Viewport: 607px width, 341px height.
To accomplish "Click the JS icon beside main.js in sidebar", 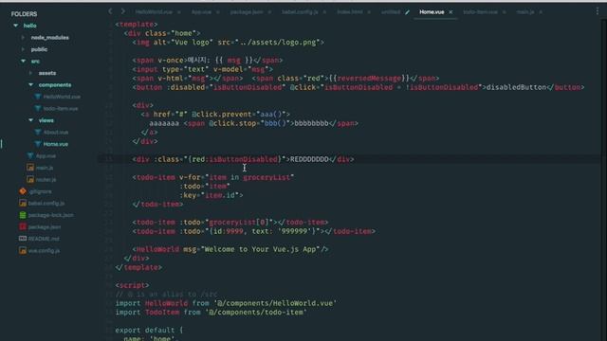I will (30, 168).
